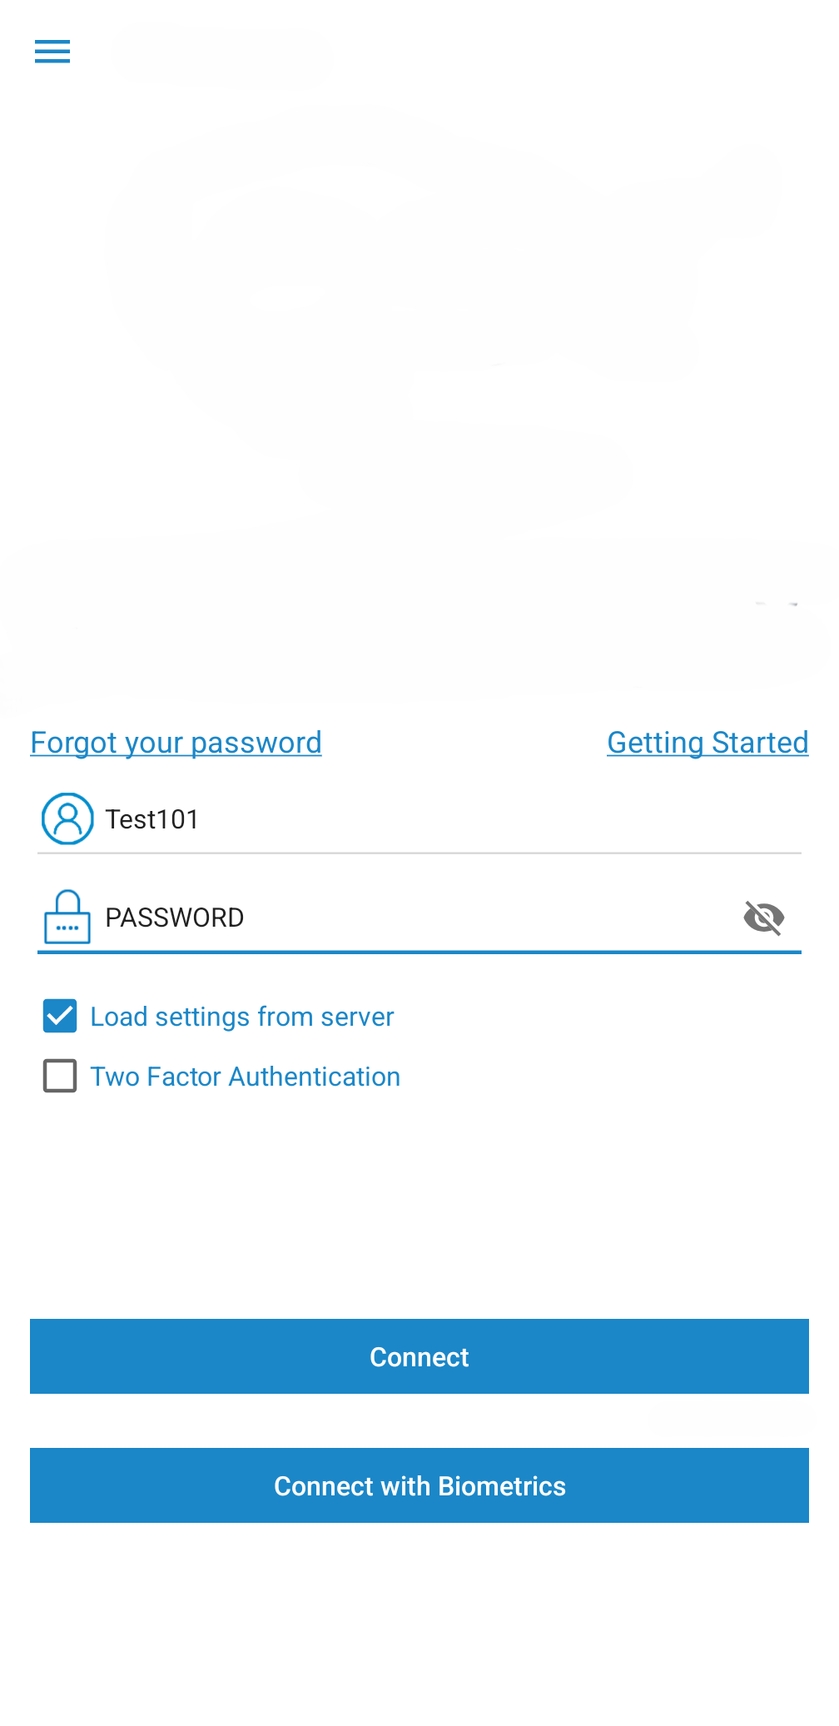The image size is (839, 1726).
Task: Place cursor after the Test101 text
Action: pos(201,819)
